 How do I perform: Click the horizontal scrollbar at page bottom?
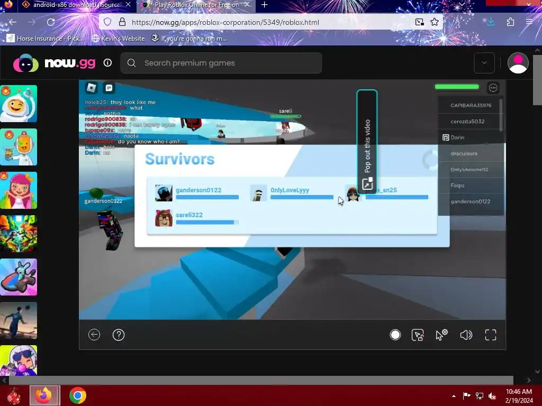261,380
